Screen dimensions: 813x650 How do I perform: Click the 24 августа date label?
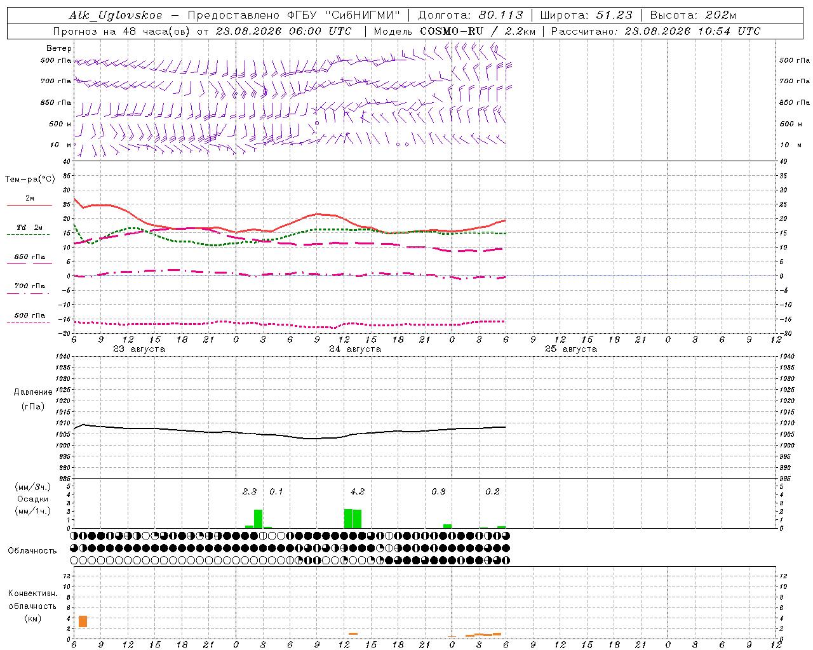click(x=355, y=349)
